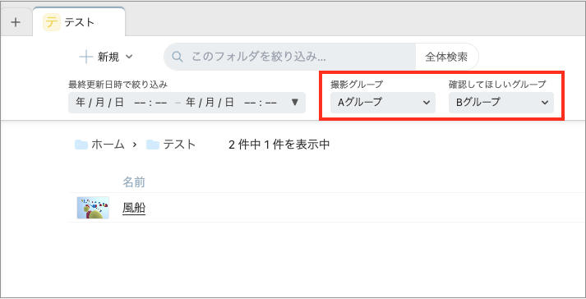Image resolution: width=586 pixels, height=299 pixels.
Task: Click the 確認してほしいグループ label text
Action: click(x=497, y=85)
